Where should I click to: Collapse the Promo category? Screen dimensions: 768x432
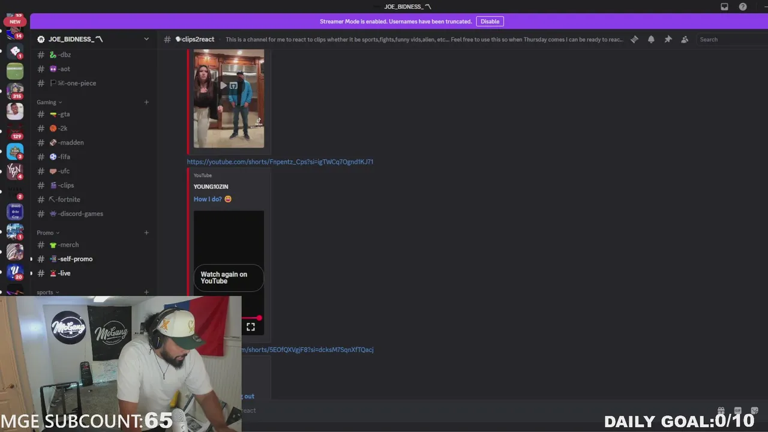pyautogui.click(x=48, y=233)
